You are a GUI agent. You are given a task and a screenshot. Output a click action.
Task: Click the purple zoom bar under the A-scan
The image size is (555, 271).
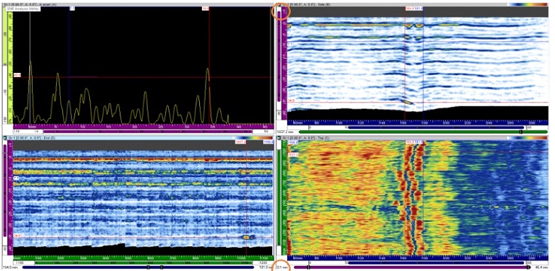[x=147, y=131]
